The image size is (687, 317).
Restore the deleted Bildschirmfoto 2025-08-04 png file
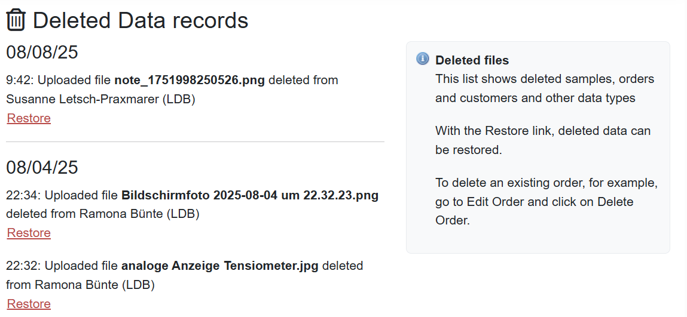click(x=29, y=233)
